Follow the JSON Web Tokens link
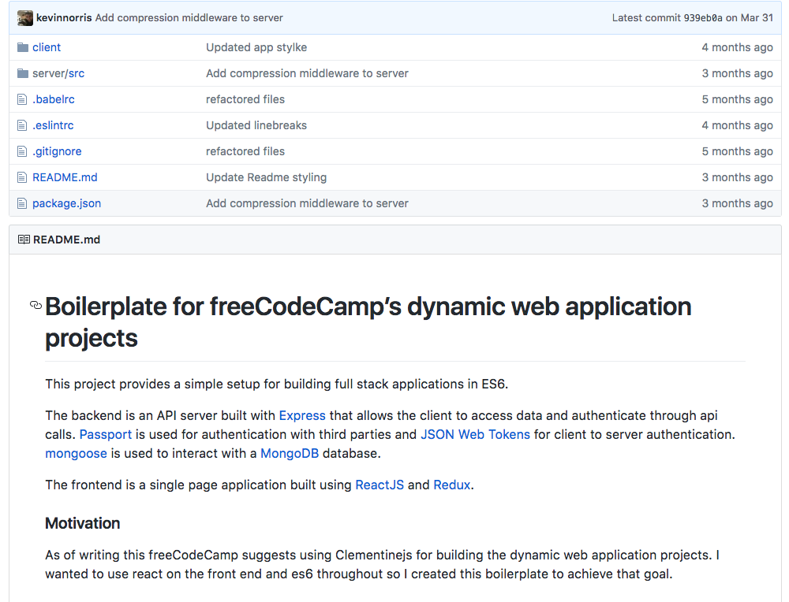Viewport: 789px width, 602px height. point(475,434)
